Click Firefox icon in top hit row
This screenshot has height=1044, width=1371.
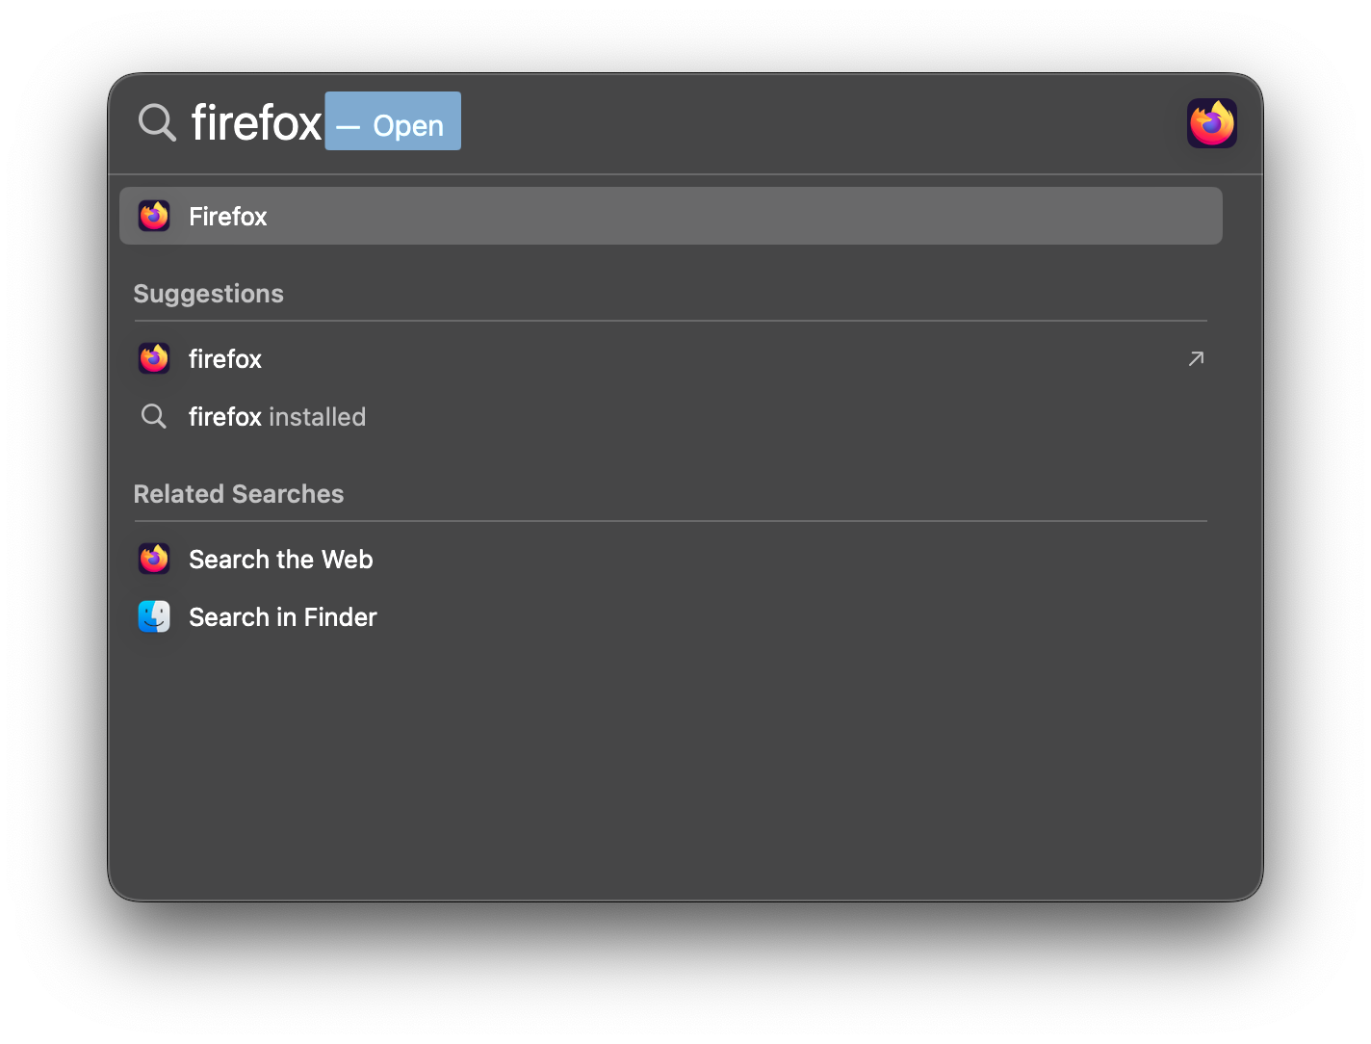pyautogui.click(x=154, y=216)
